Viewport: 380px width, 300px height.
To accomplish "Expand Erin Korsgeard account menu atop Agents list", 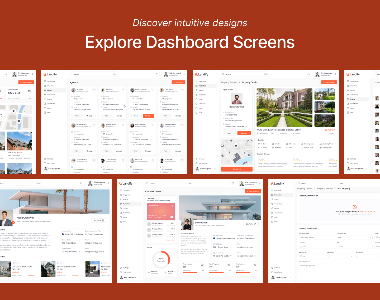I will point(184,74).
